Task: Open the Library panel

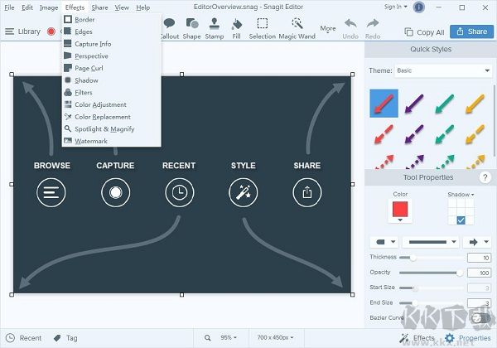Action: [x=22, y=31]
